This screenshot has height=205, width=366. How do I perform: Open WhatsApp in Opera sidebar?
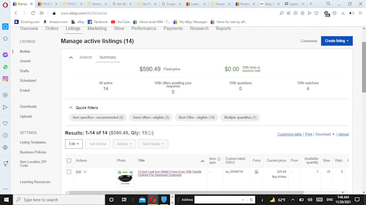click(5, 67)
